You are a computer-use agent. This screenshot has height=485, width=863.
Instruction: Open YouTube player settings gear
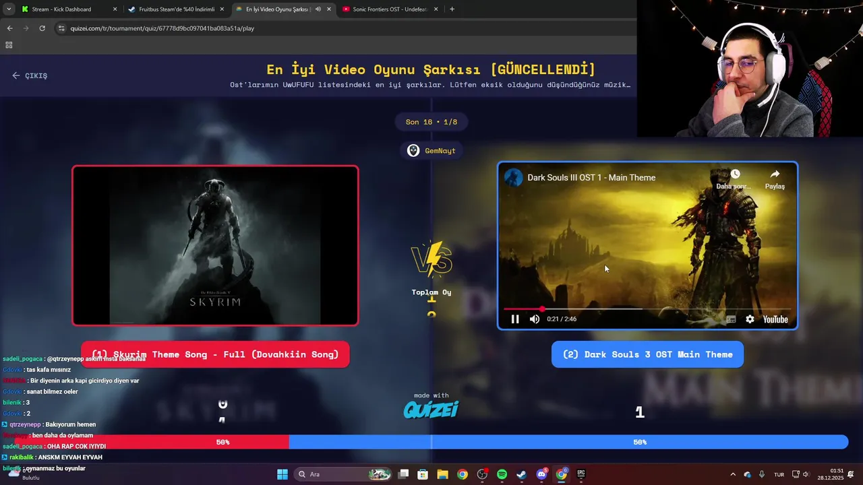pyautogui.click(x=750, y=319)
